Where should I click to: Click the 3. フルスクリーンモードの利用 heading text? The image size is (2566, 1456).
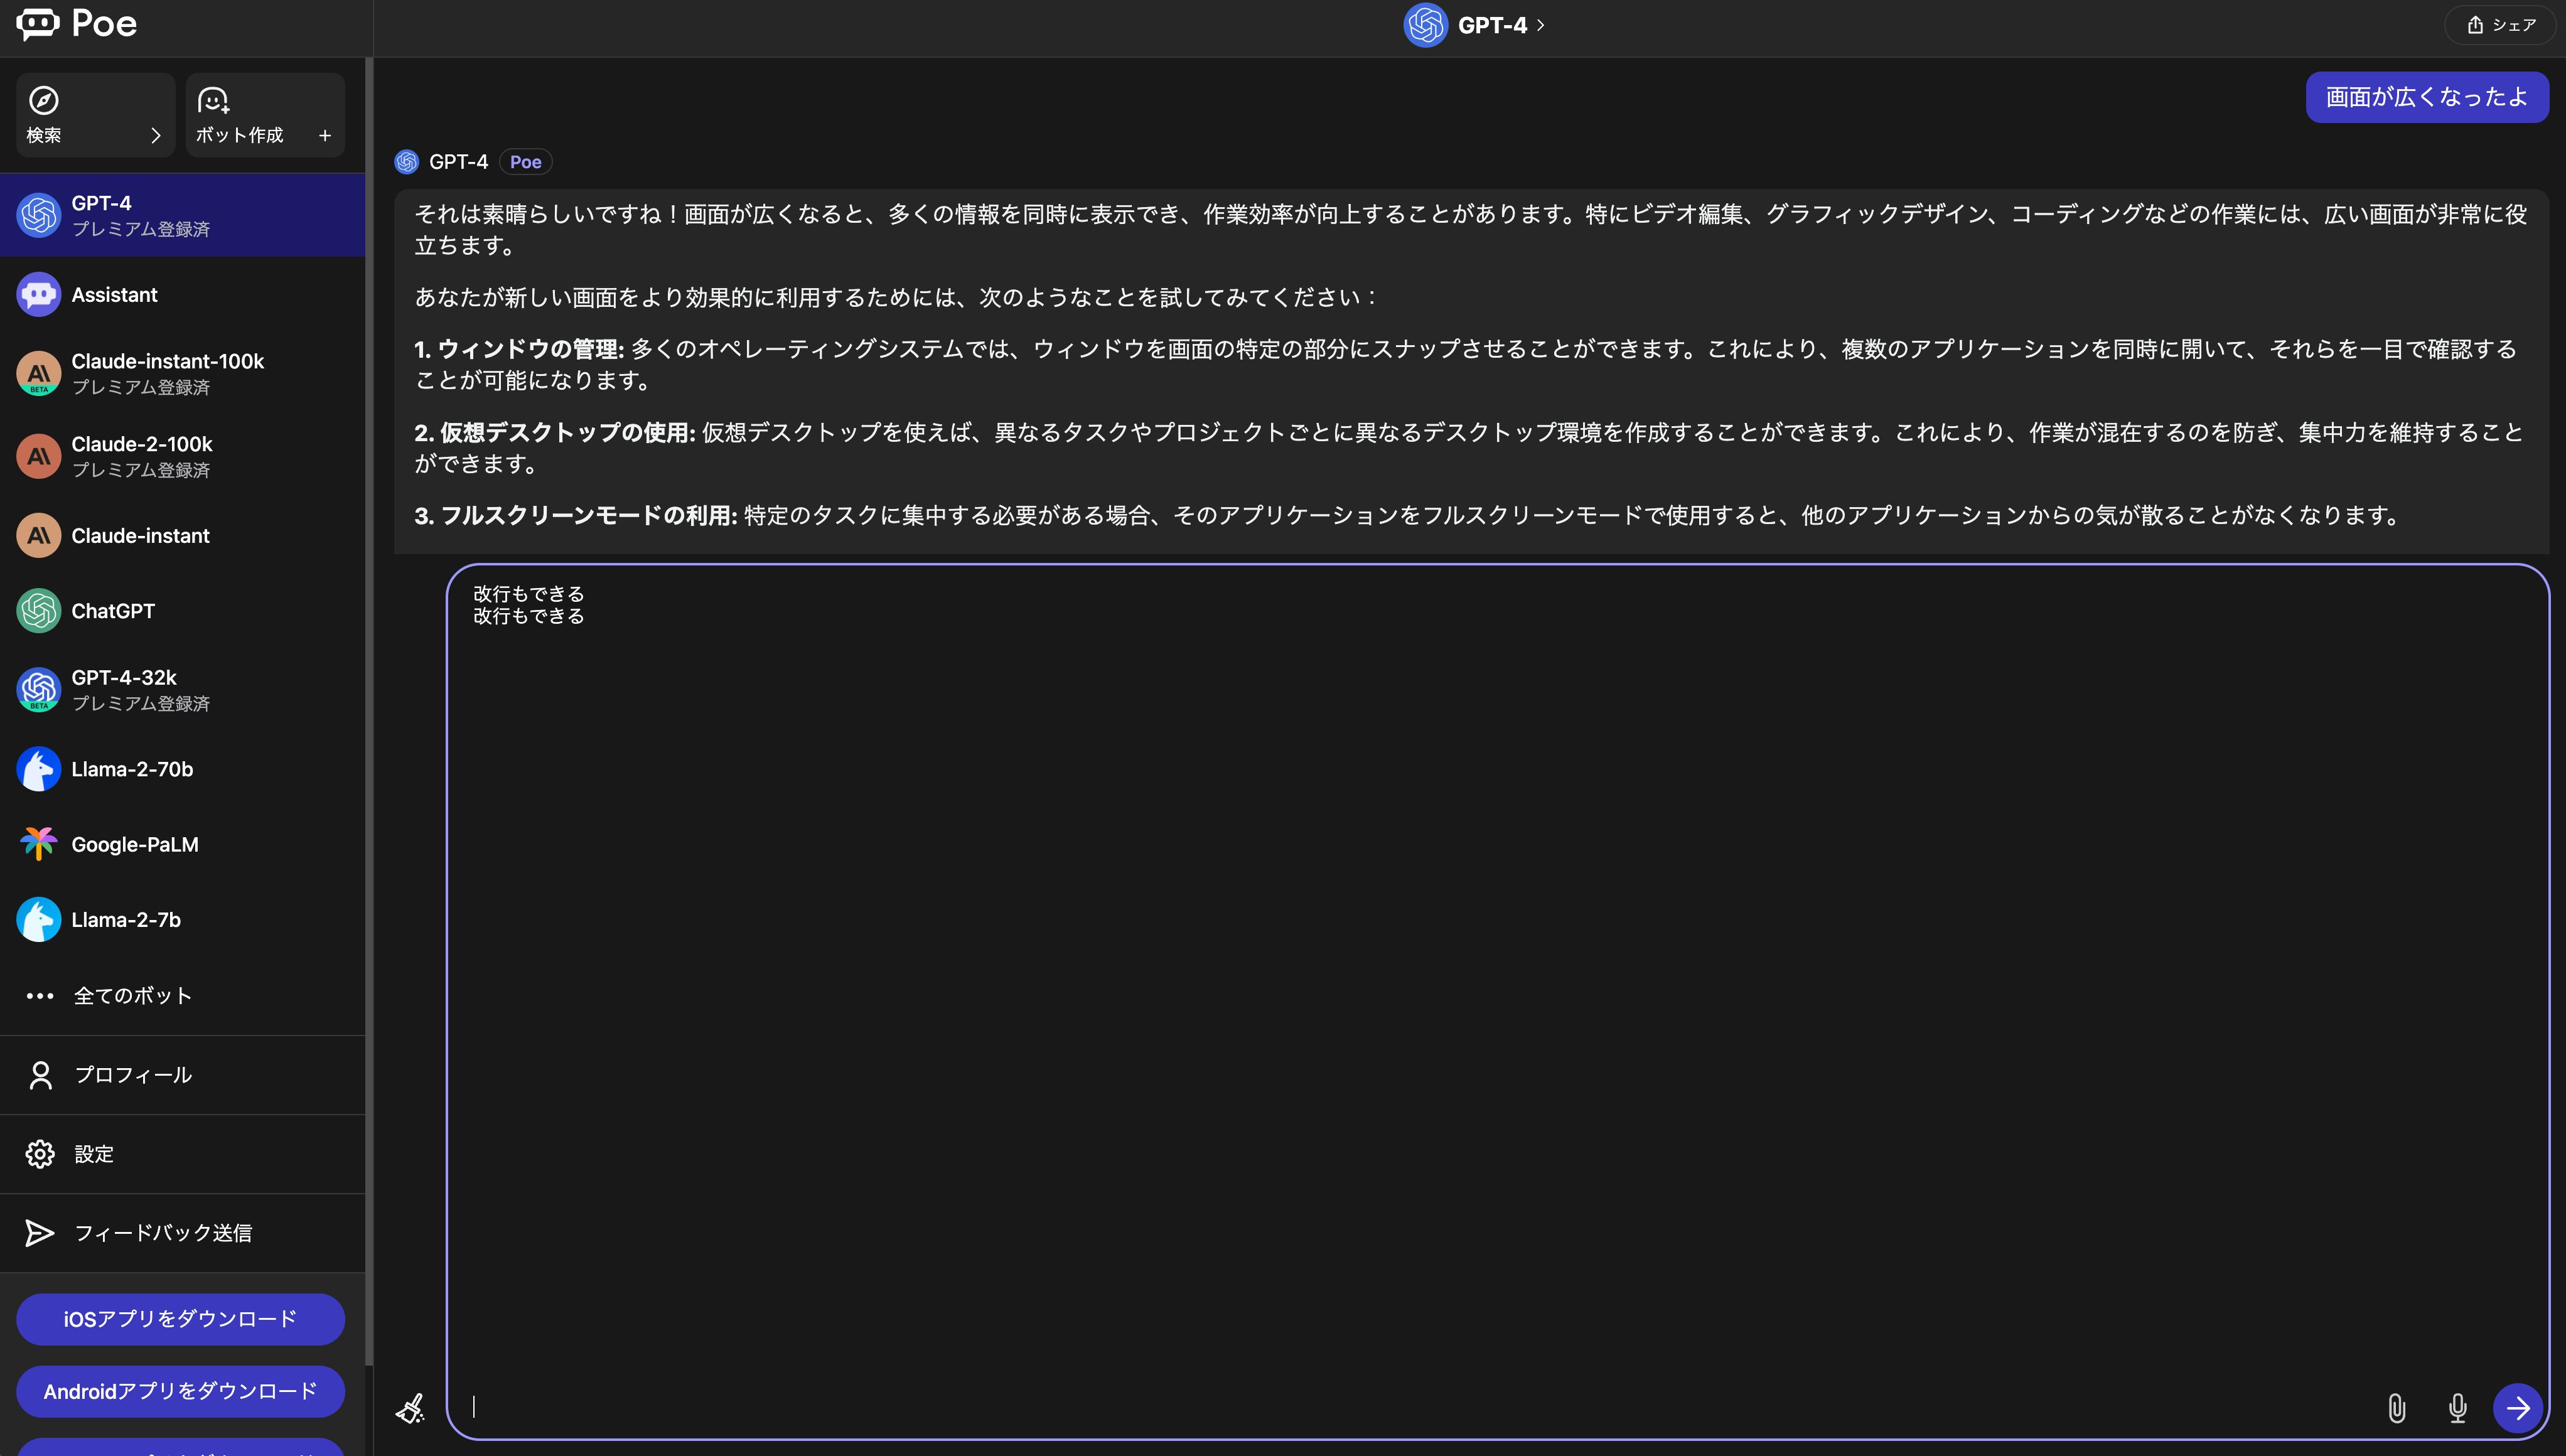(x=576, y=515)
